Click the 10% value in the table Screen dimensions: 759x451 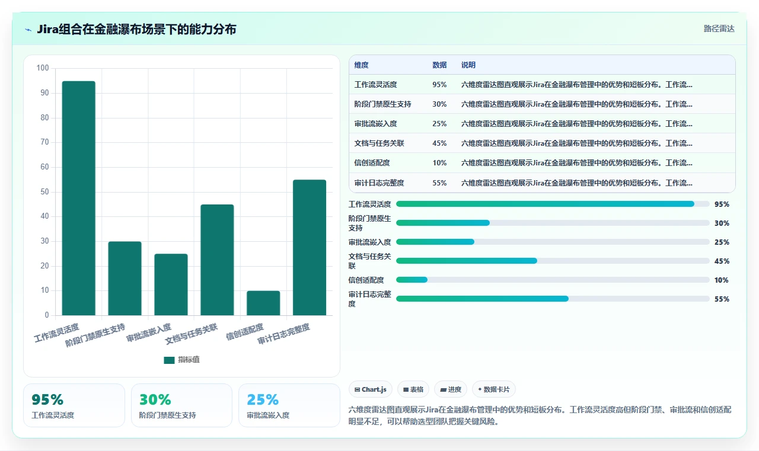click(439, 163)
